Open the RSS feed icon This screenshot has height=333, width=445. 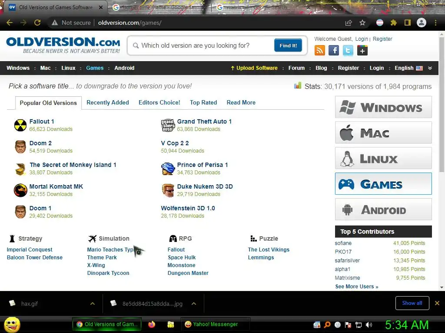click(x=319, y=51)
